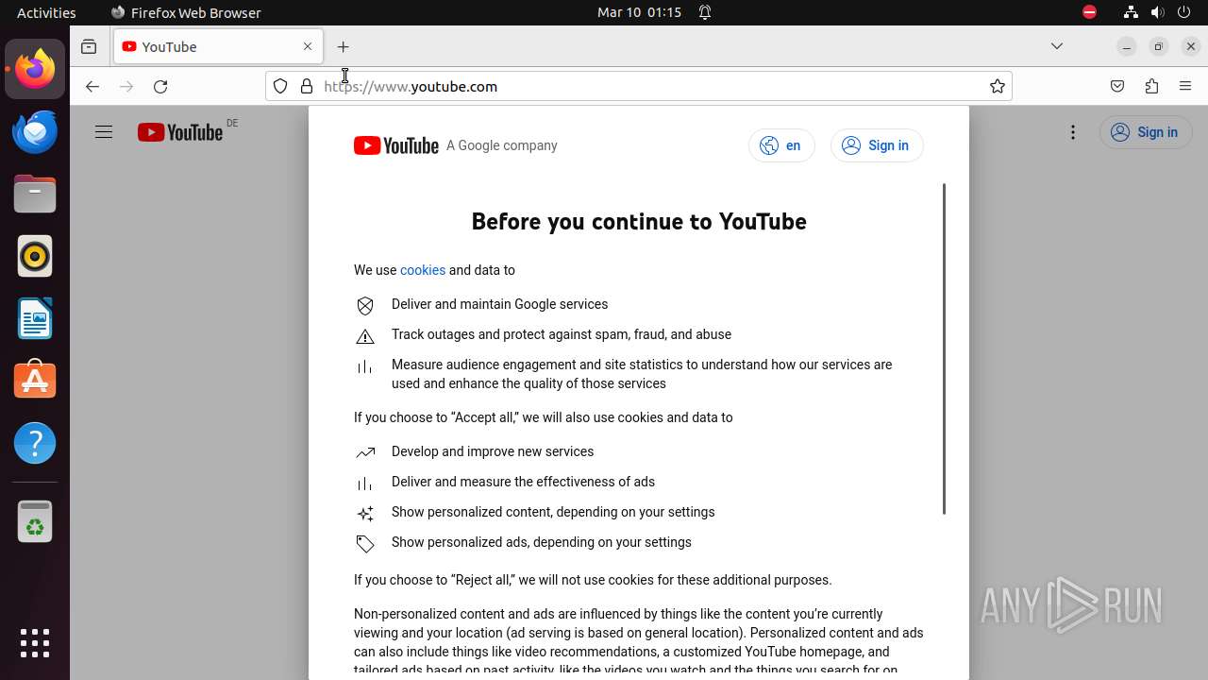Click the red do-not-disturb indicator

tap(1090, 12)
